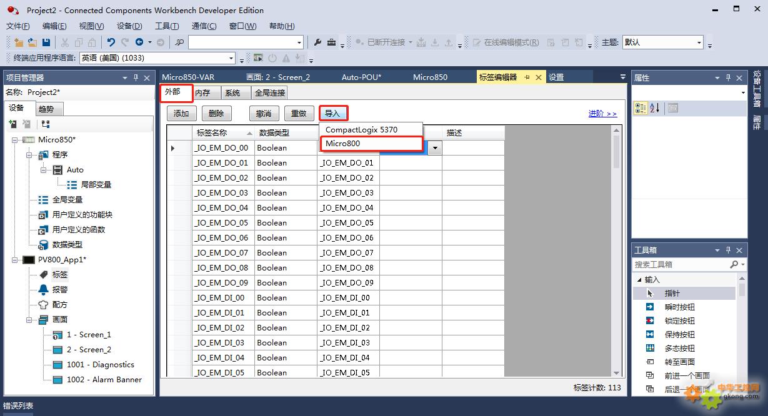The width and height of the screenshot is (768, 416).
Task: Pin the Toolbox panel
Action: [729, 250]
